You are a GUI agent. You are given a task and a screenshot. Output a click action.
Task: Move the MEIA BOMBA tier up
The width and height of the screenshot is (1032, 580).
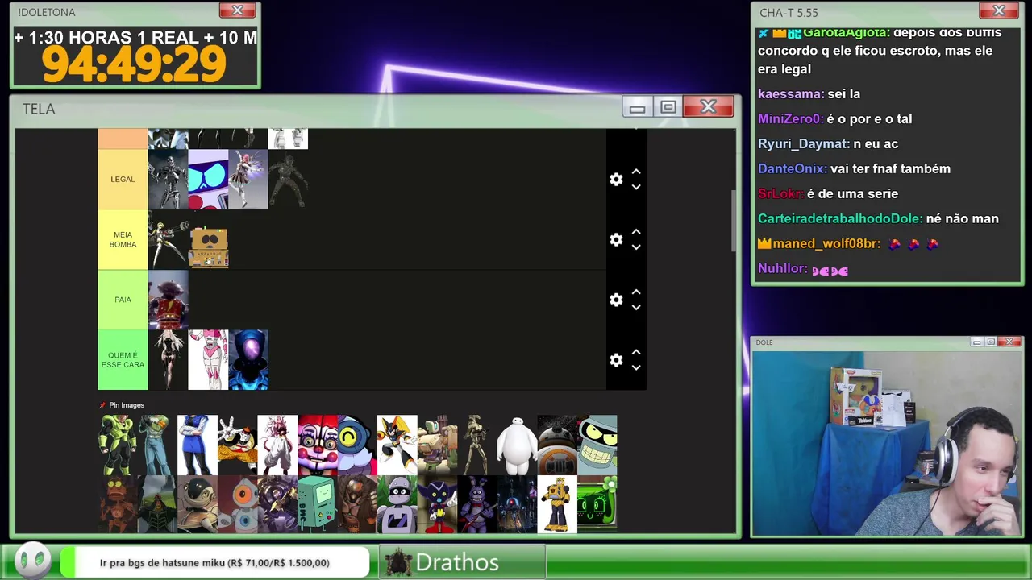coord(636,232)
